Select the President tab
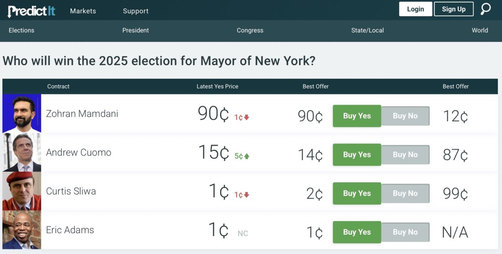 pos(136,30)
